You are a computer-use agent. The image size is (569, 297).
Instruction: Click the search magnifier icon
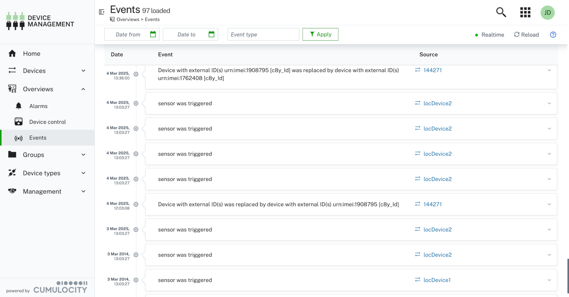point(501,12)
